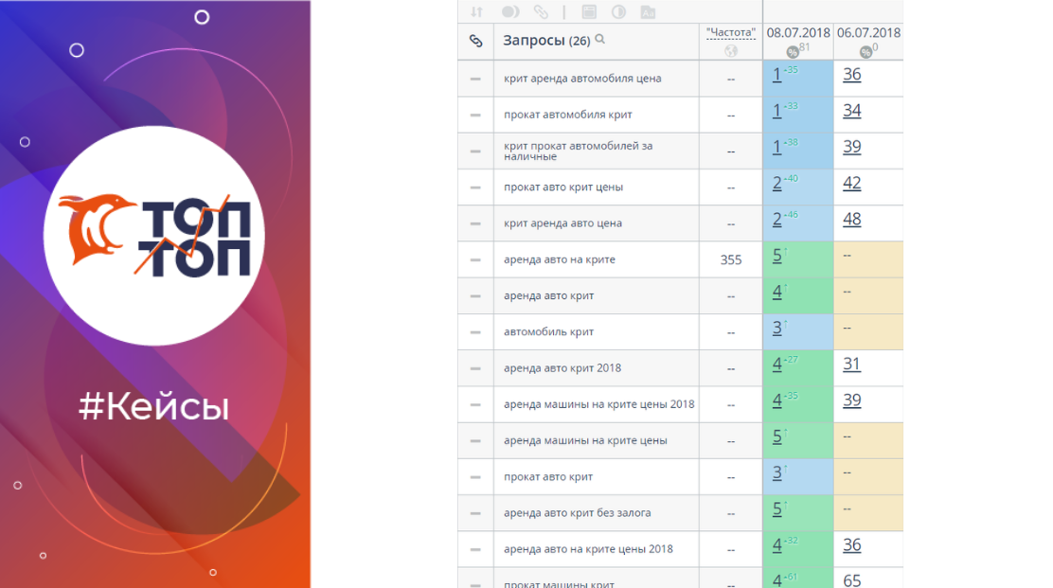The height and width of the screenshot is (588, 1053).
Task: Select the query прокат автомобиля крит
Action: pyautogui.click(x=568, y=115)
